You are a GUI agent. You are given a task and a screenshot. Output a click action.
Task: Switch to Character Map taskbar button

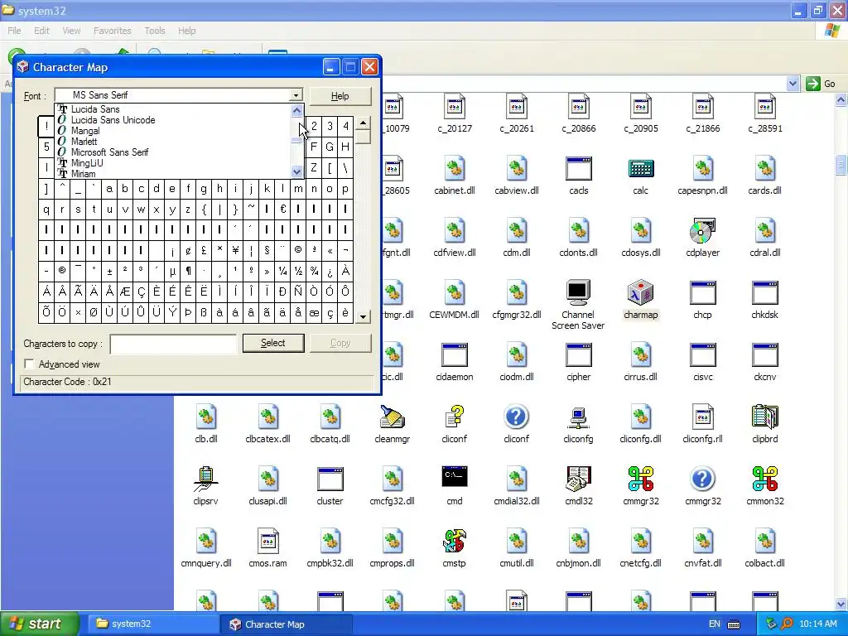tap(286, 624)
